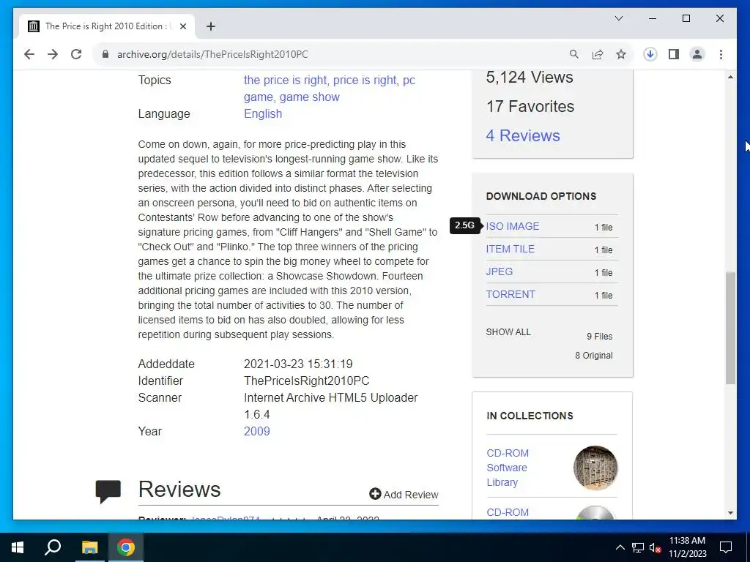Open Windows taskbar search
Screen dimensions: 750x562
tap(53, 547)
